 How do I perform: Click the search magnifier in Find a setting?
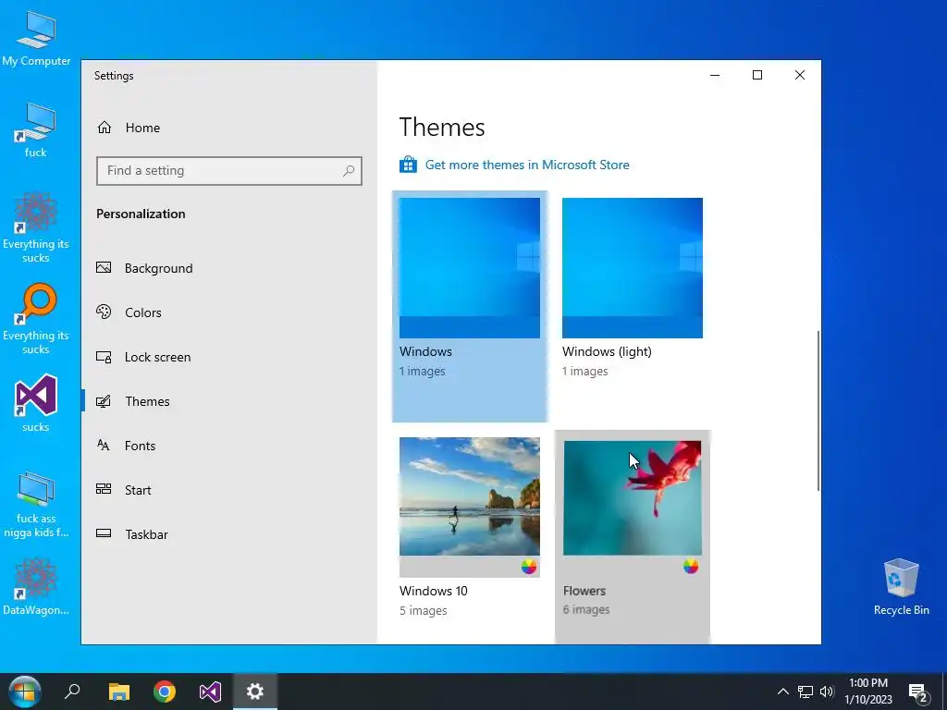pyautogui.click(x=349, y=171)
